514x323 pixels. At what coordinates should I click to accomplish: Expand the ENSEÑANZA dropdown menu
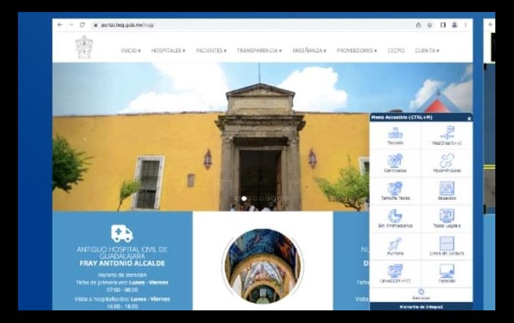tap(309, 51)
